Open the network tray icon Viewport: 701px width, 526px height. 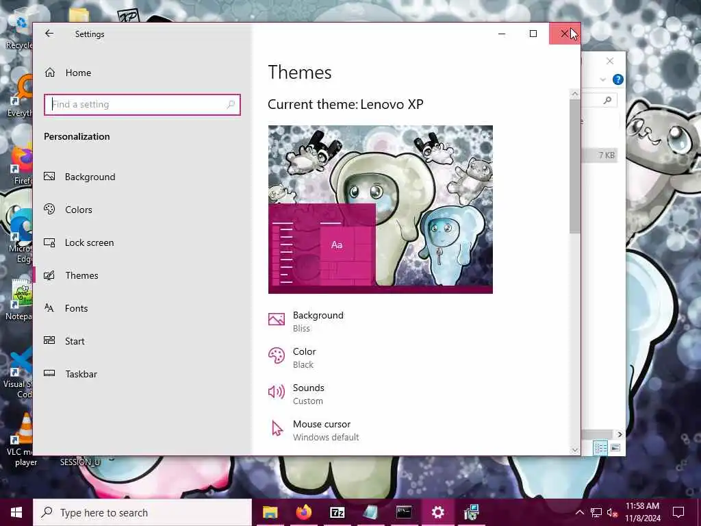click(x=596, y=512)
